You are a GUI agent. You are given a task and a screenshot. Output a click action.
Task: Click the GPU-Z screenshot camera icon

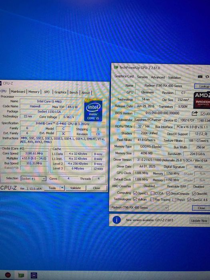(200, 77)
